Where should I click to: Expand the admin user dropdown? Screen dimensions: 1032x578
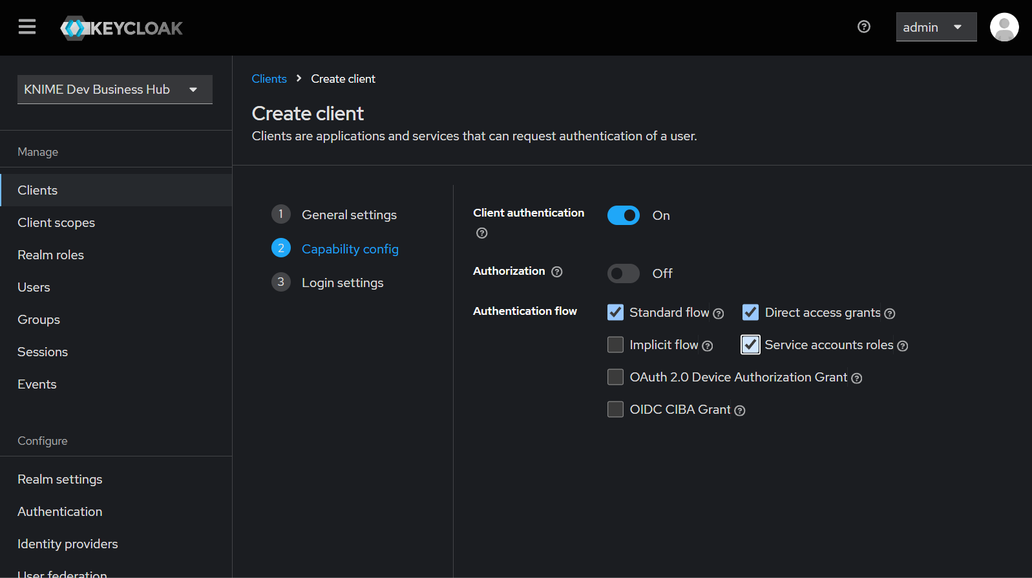[935, 27]
